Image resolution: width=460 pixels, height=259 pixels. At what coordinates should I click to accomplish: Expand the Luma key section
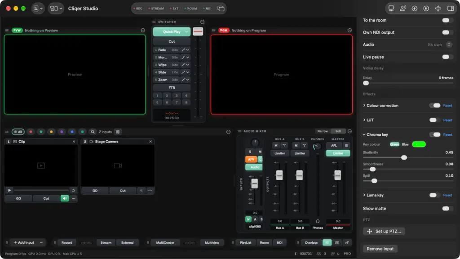pyautogui.click(x=364, y=195)
